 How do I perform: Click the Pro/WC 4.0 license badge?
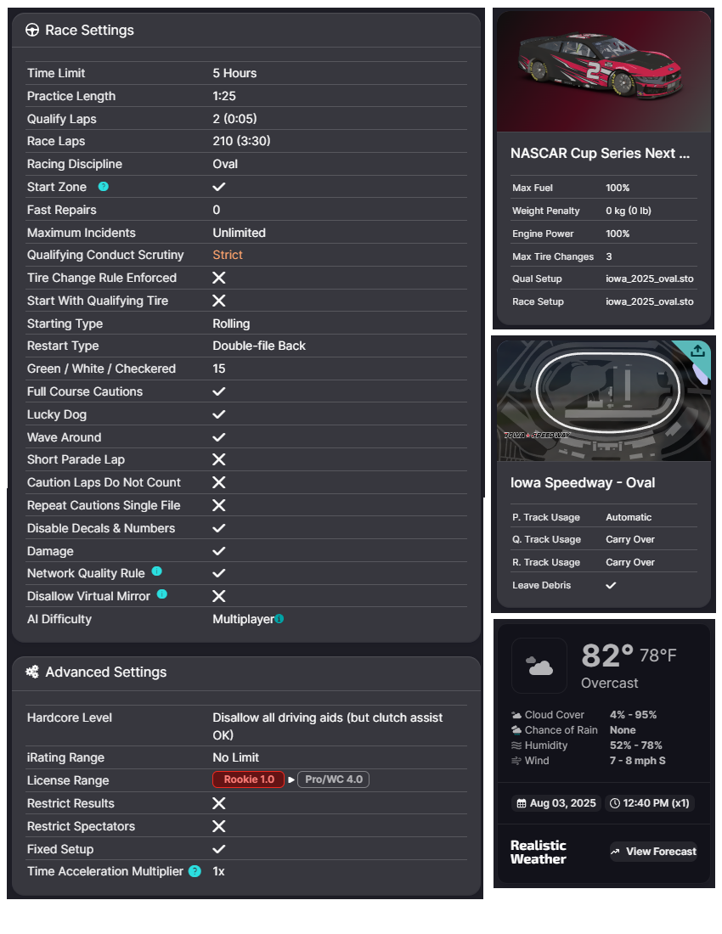(333, 779)
